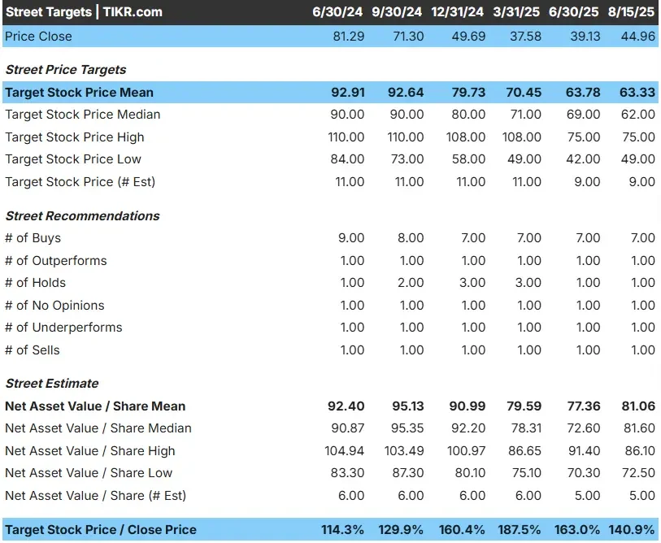Click the Street Price Targets section heading
Viewport: 661px width, 543px height.
coord(66,70)
